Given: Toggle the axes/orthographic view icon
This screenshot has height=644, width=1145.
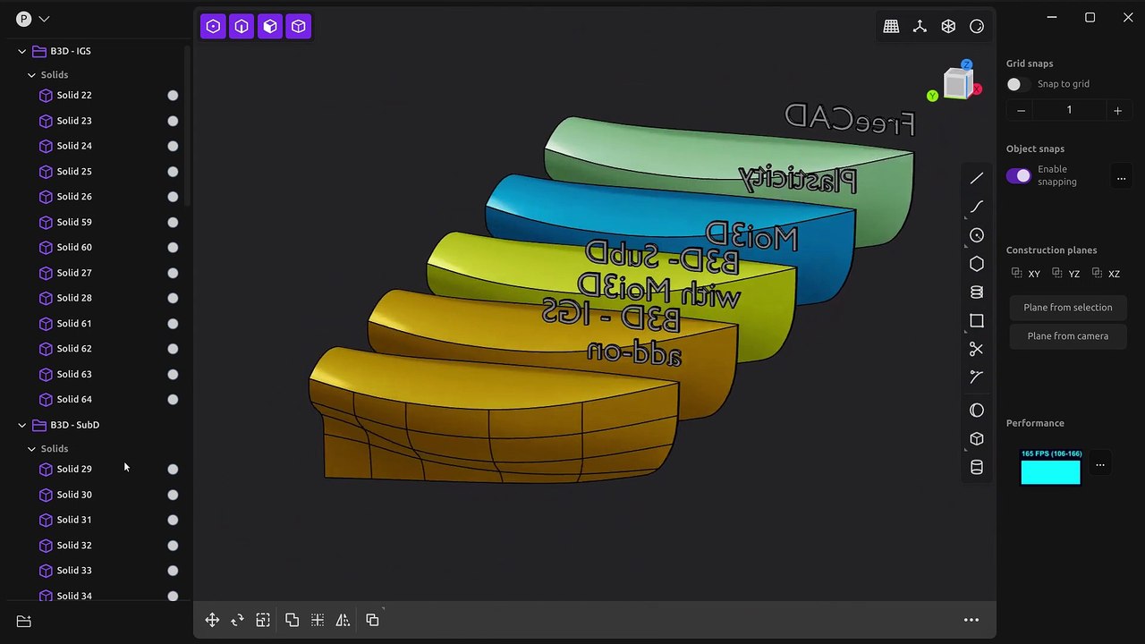Looking at the screenshot, I should tap(920, 27).
